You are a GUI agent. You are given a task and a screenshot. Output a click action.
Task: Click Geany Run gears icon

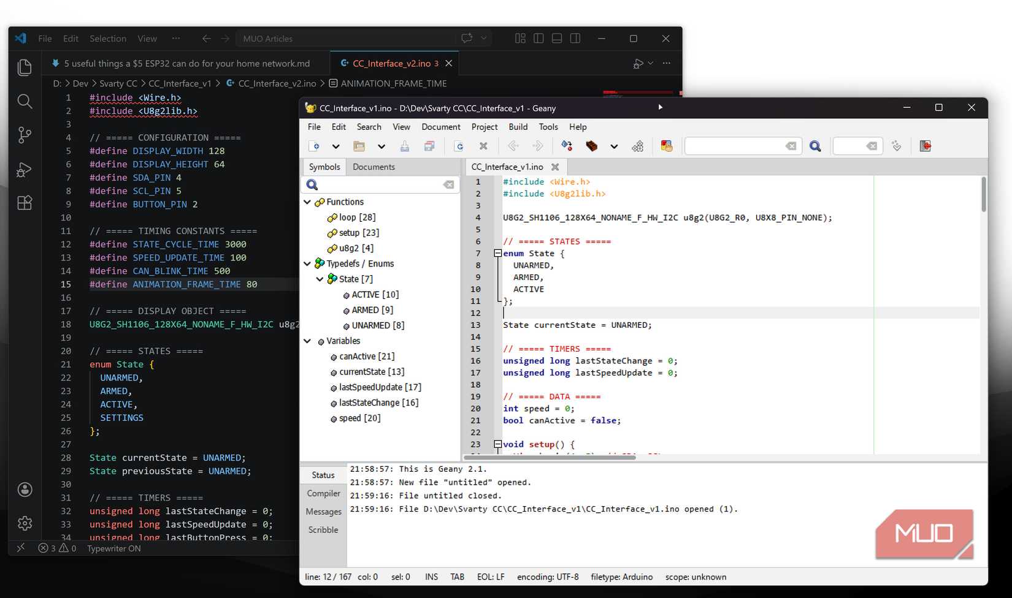point(638,146)
